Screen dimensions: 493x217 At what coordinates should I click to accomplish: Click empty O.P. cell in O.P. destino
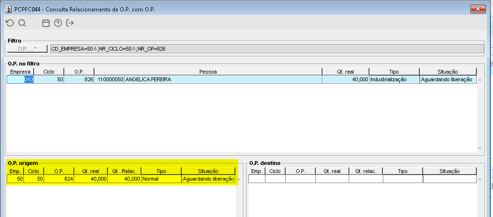click(x=300, y=179)
